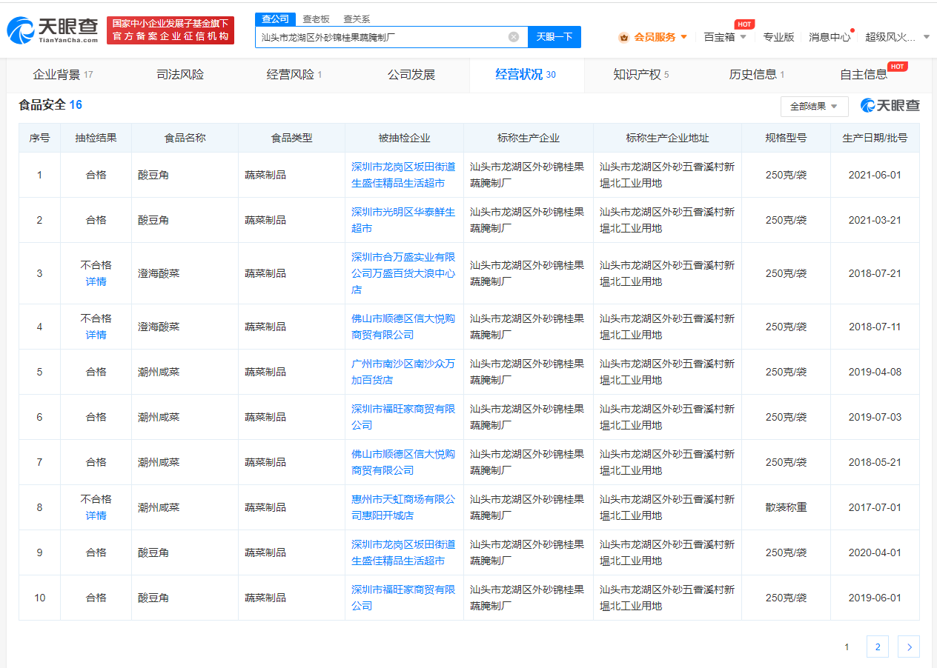Click the date 2021-06-01 cell
937x668 pixels.
[875, 175]
